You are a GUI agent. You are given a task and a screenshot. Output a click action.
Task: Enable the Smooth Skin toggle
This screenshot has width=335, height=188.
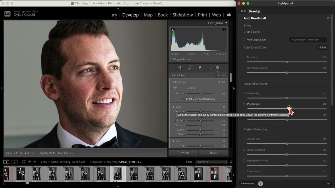(x=244, y=139)
